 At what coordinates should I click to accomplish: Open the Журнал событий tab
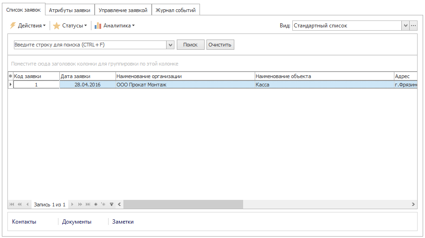(176, 10)
